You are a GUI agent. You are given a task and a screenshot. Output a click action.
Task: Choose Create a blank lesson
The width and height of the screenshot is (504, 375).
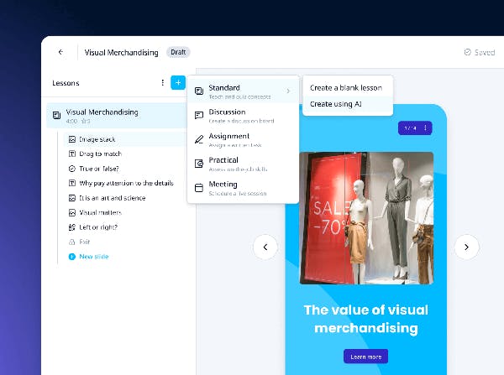coord(346,87)
